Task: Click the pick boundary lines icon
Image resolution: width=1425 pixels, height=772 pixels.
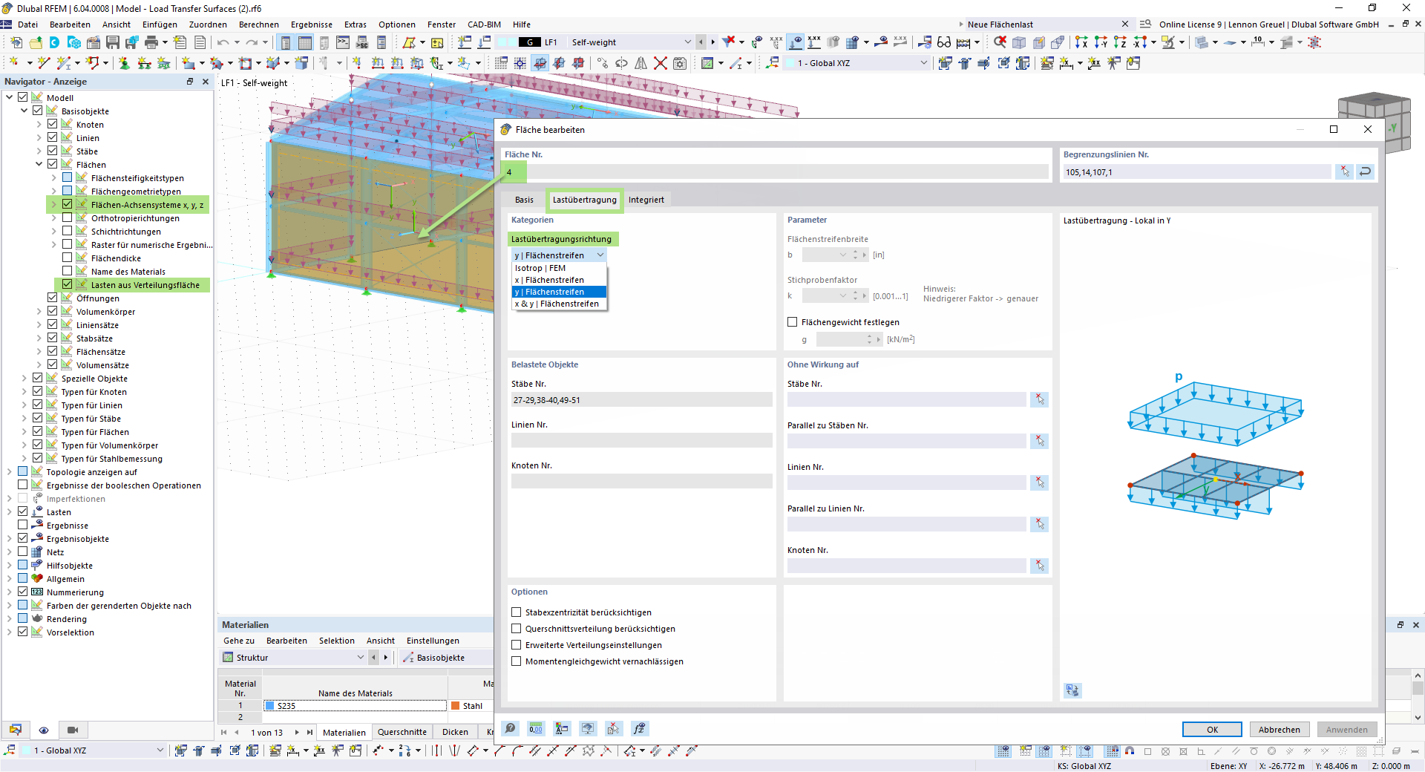Action: [1345, 172]
